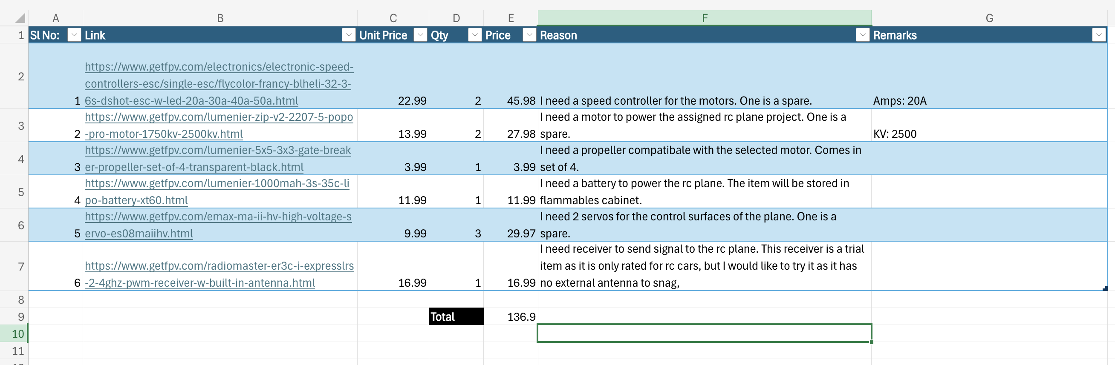The height and width of the screenshot is (365, 1115).
Task: Open the Qty column filter dropdown
Action: (x=474, y=35)
